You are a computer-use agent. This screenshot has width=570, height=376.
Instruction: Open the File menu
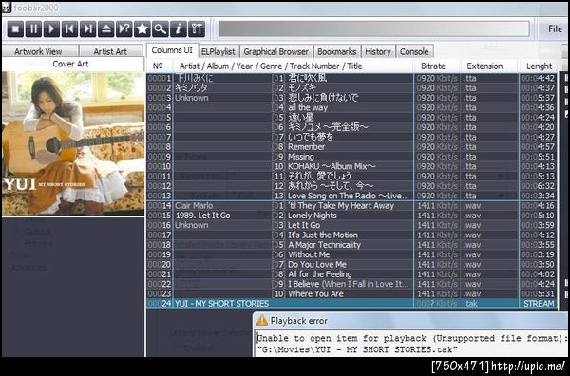coord(555,29)
